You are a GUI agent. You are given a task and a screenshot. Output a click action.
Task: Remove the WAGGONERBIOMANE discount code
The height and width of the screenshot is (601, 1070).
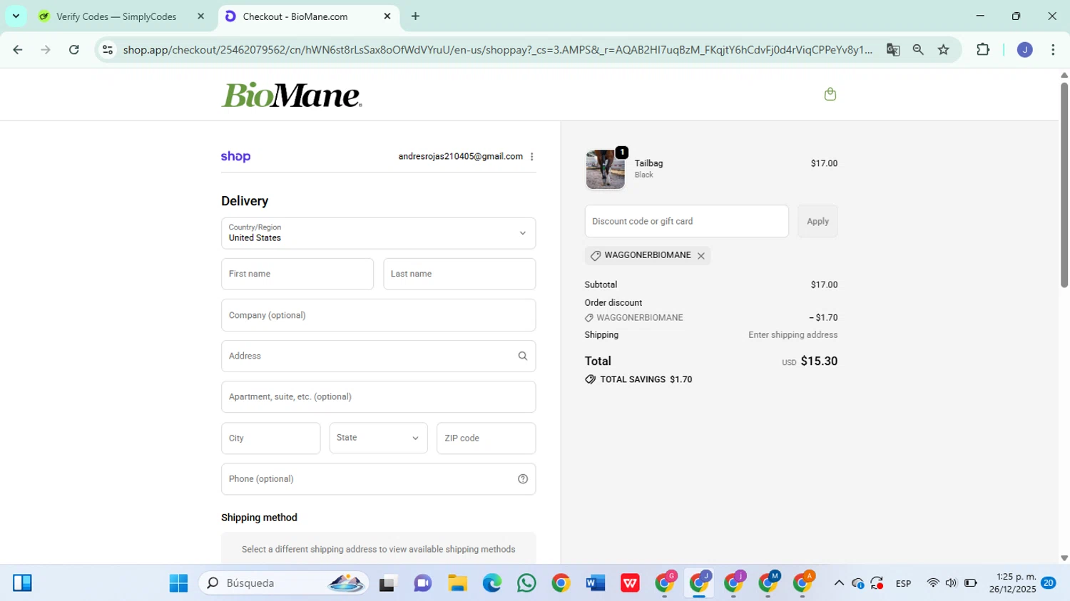point(701,256)
